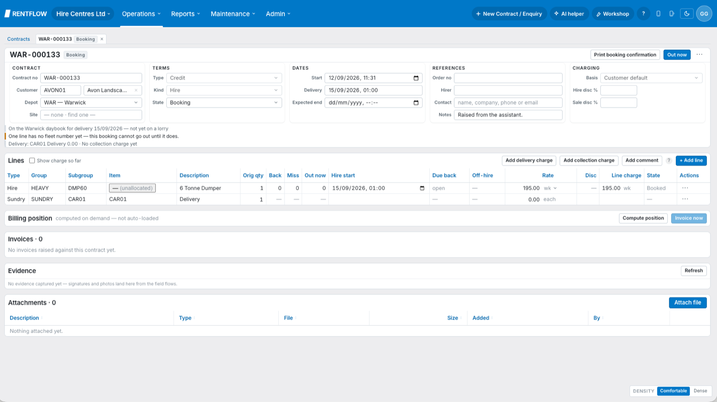Open the help question mark in top bar
Image resolution: width=717 pixels, height=402 pixels.
643,14
